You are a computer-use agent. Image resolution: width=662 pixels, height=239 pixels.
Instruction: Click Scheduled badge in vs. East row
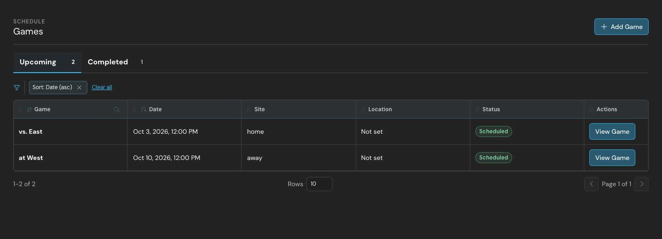click(x=494, y=131)
